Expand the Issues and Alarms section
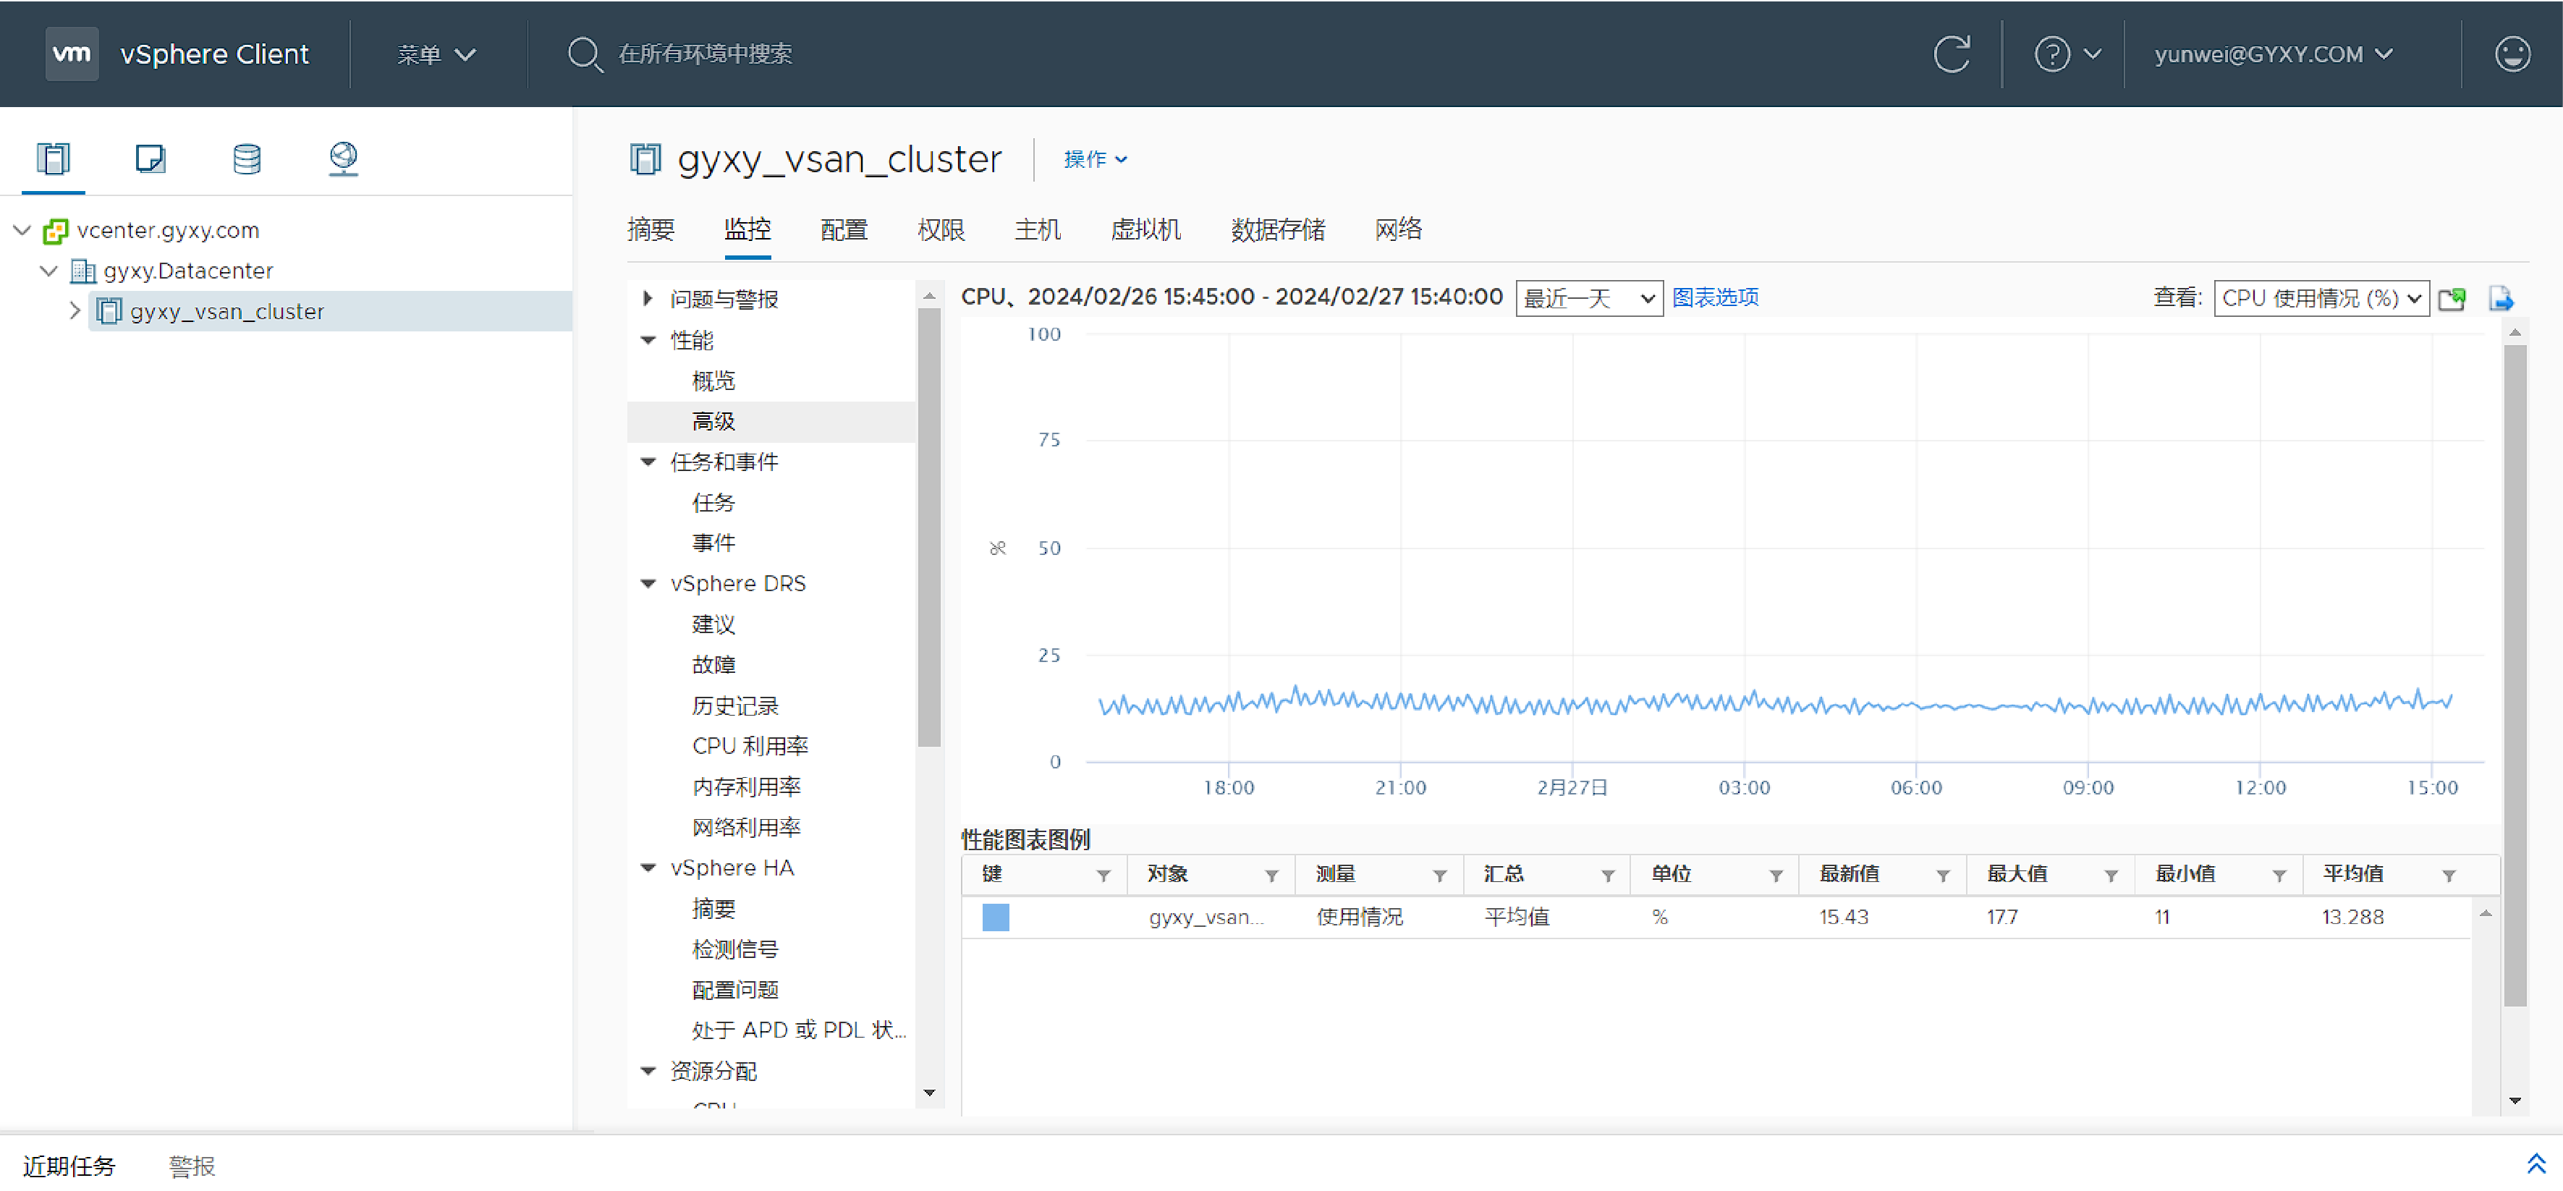Screen dimensions: 2563x1191 pos(648,299)
